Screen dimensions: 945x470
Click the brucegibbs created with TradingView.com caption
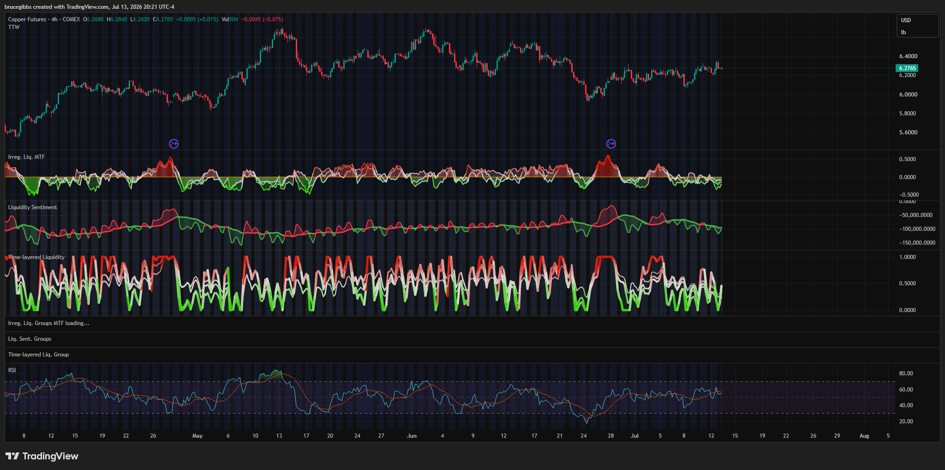90,7
